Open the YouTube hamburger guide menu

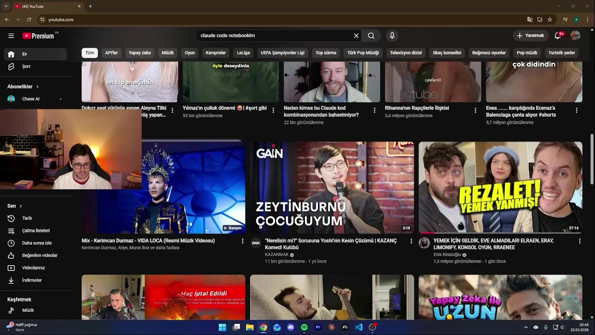(x=11, y=36)
